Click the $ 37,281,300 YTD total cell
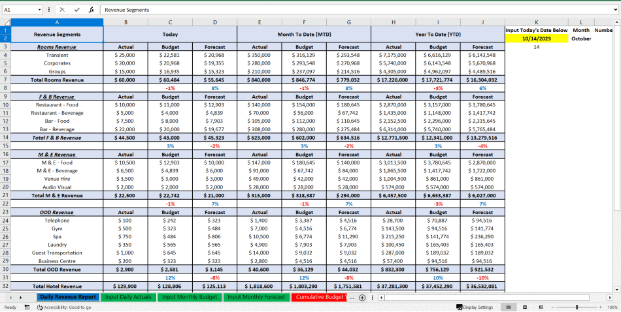Viewport: 621px width, 312px height. pos(394,286)
